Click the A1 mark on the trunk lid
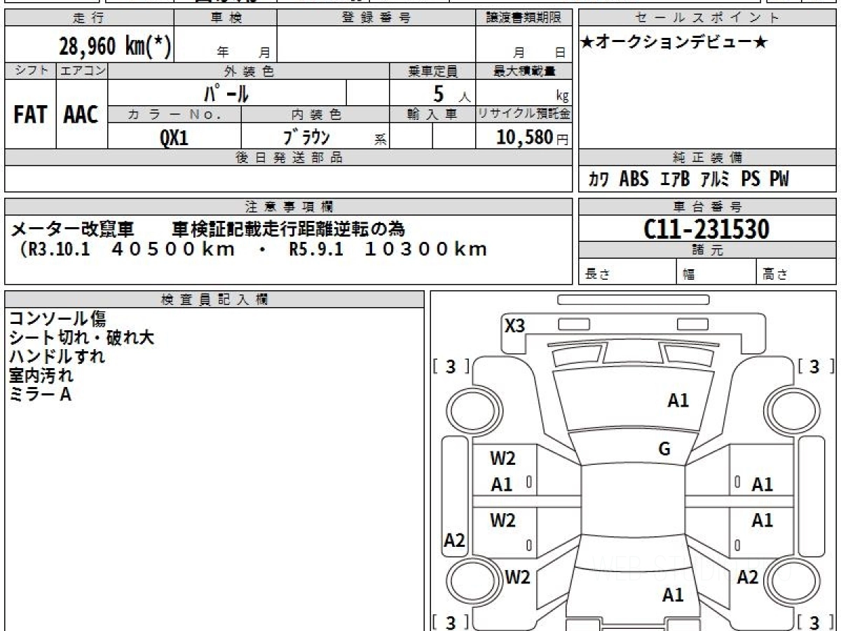Viewport: 841px width, 631px height. (x=673, y=595)
